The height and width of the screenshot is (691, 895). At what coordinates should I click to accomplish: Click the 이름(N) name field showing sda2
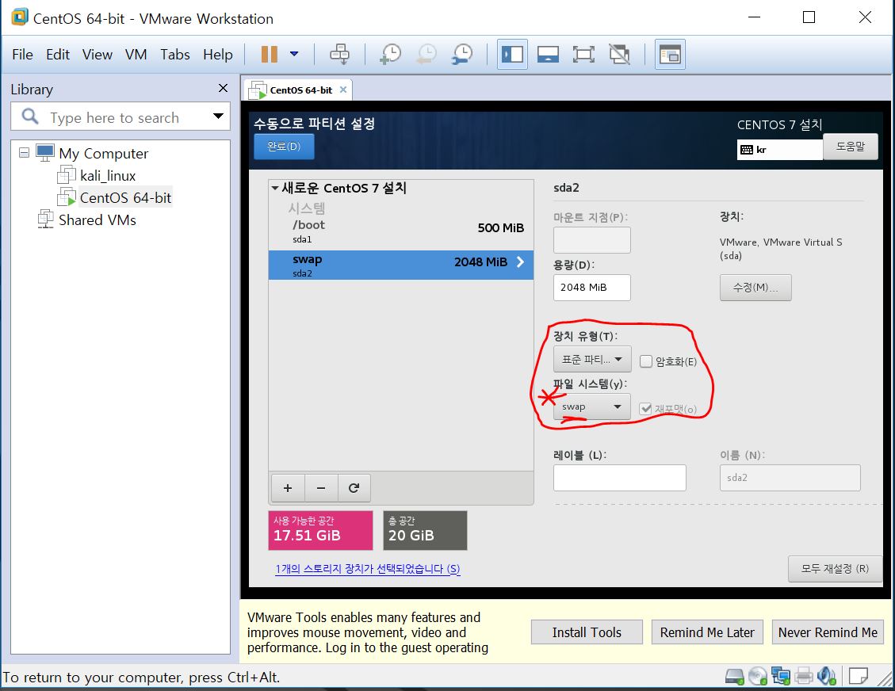tap(790, 478)
